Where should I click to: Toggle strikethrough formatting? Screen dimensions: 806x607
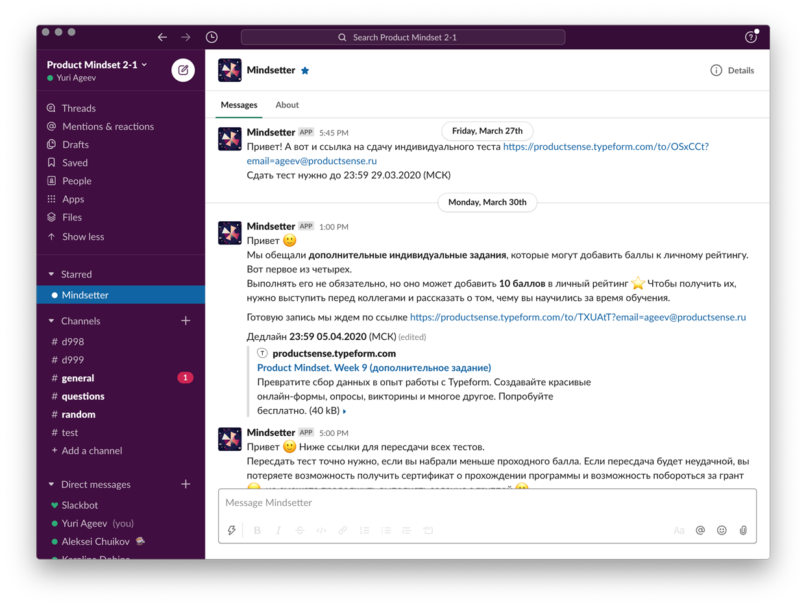[300, 530]
